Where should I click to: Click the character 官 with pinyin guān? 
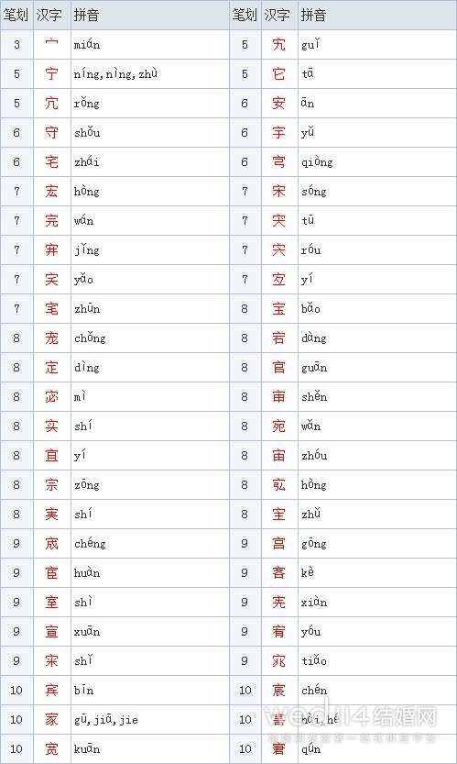[x=279, y=368]
